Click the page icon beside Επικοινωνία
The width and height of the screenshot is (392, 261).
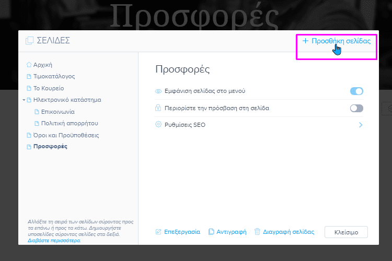pos(37,112)
